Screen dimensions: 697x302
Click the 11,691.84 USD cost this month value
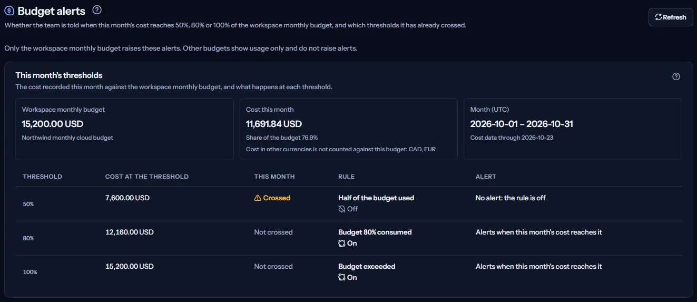coord(274,124)
